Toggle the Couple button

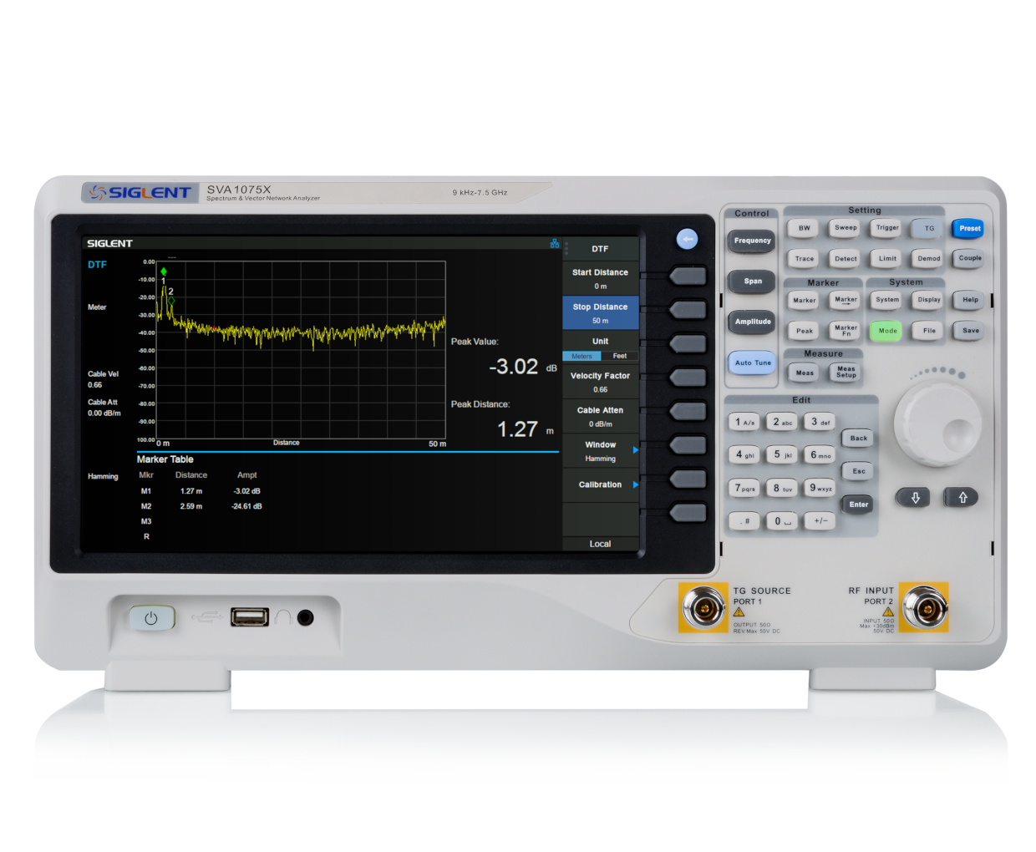tap(970, 258)
